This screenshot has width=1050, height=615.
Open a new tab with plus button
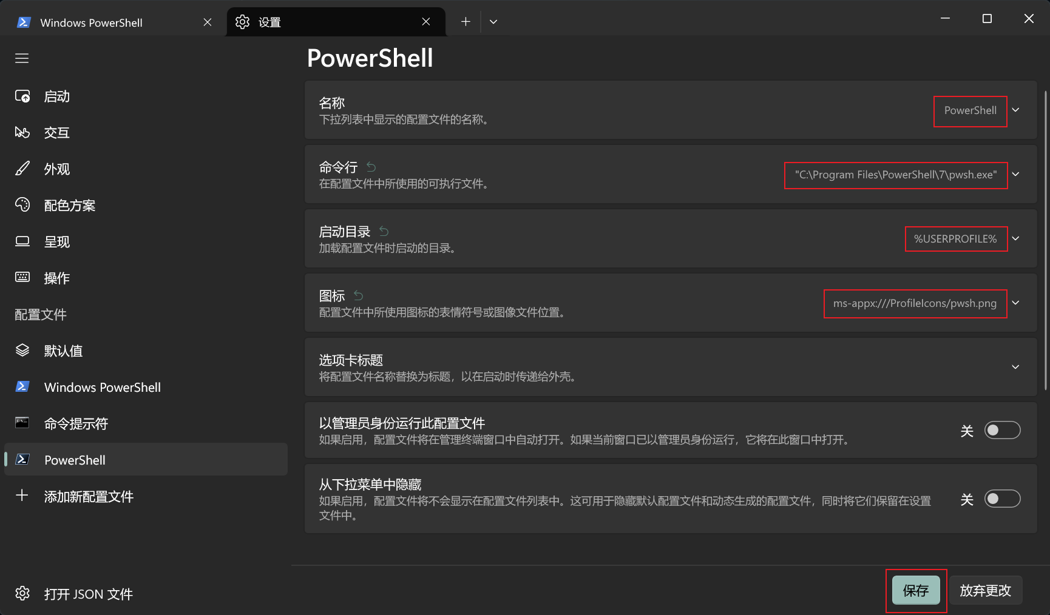[465, 21]
